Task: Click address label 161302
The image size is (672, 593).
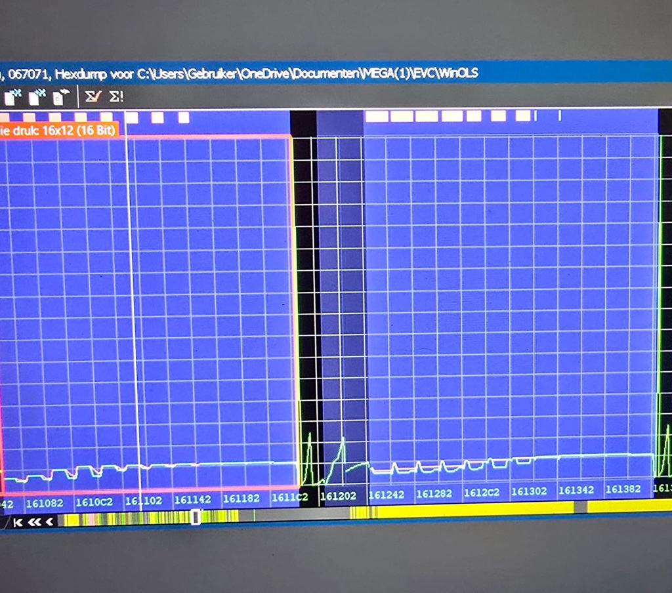Action: 529,491
